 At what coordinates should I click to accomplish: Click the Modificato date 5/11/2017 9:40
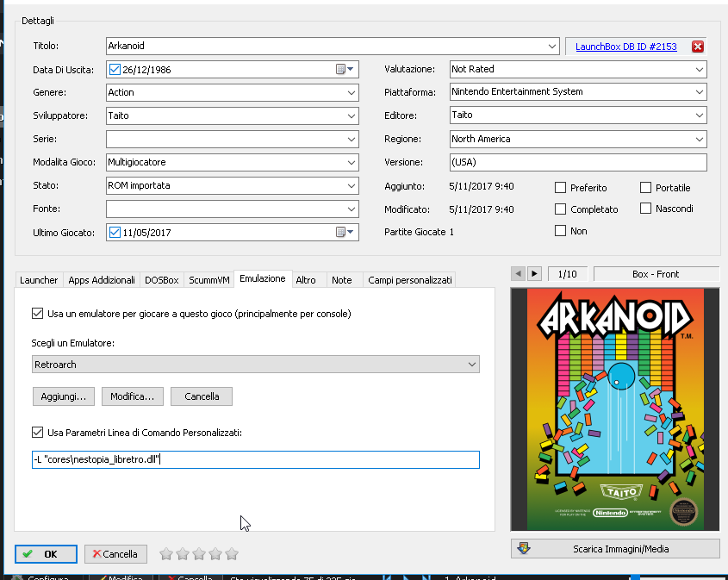coord(482,209)
